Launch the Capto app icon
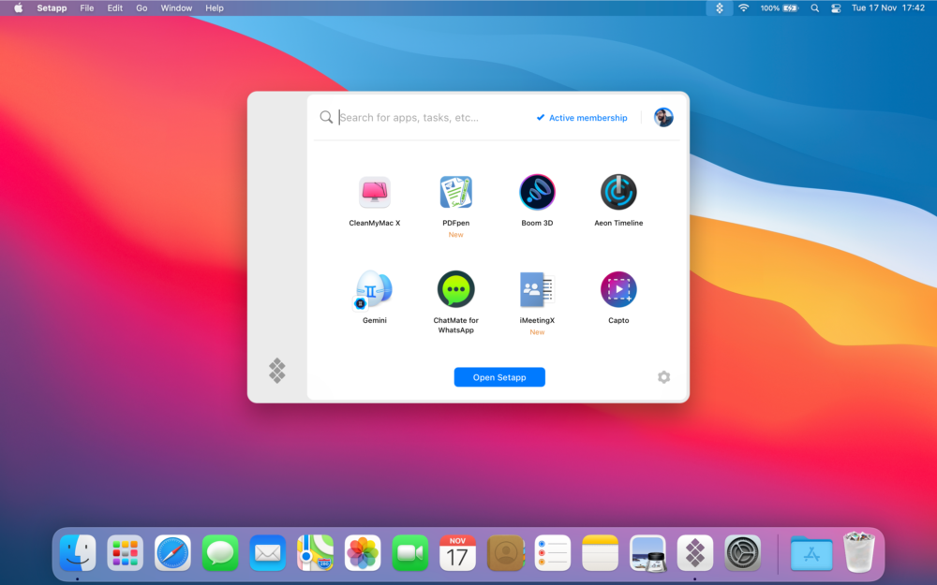The width and height of the screenshot is (937, 585). (x=618, y=289)
